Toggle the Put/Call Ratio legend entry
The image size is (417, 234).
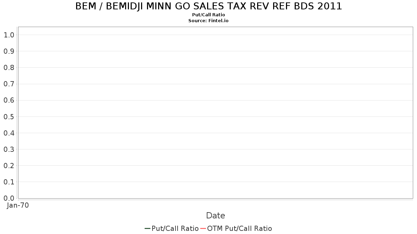pos(175,228)
